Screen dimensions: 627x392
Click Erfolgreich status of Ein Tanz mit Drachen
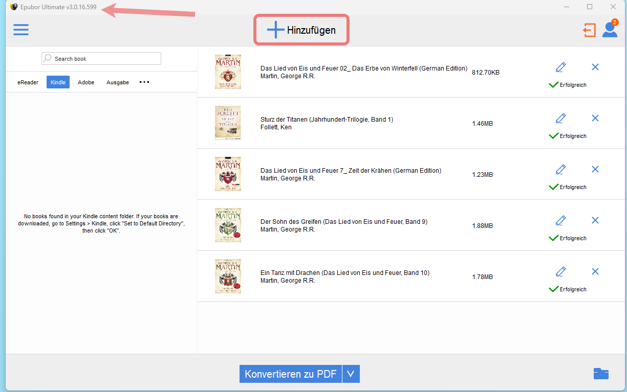(x=568, y=289)
